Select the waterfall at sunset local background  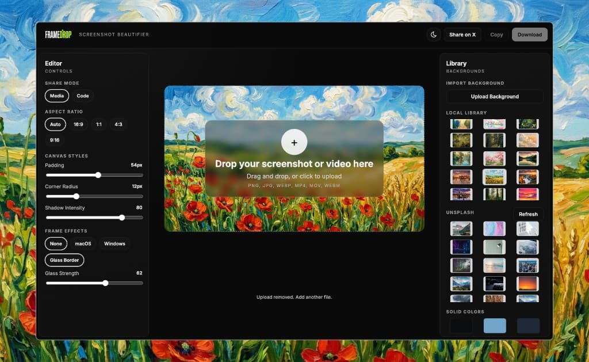click(x=527, y=177)
